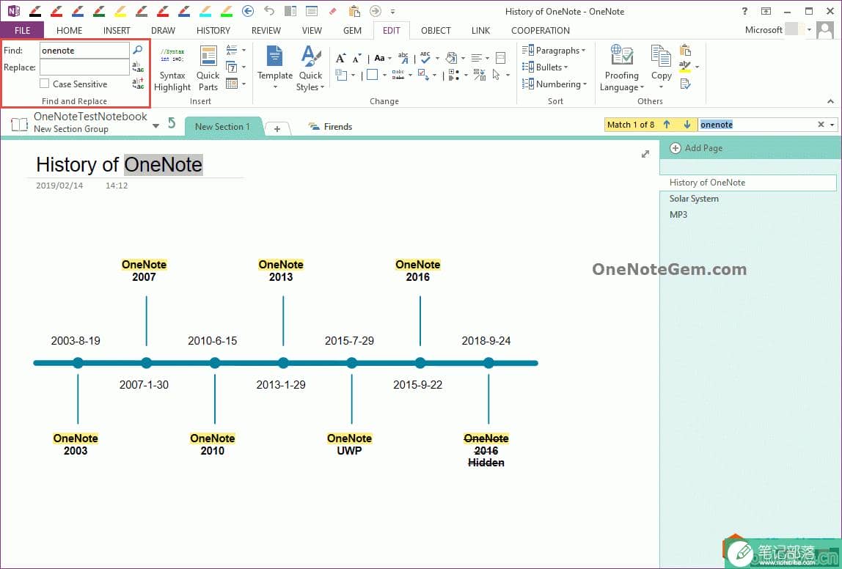
Task: Click the Help question mark icon
Action: 744,11
